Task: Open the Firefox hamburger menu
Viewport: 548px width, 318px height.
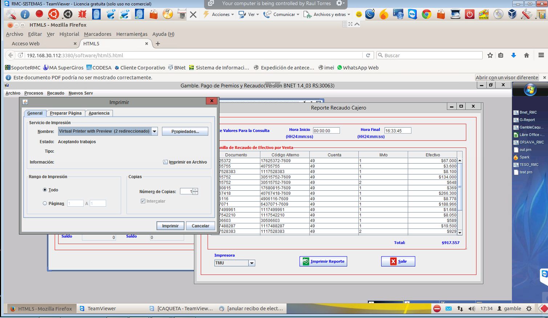Action: 541,55
